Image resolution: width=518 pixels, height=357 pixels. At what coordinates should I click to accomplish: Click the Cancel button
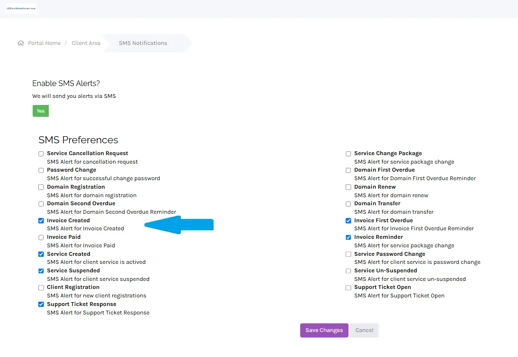tap(364, 330)
